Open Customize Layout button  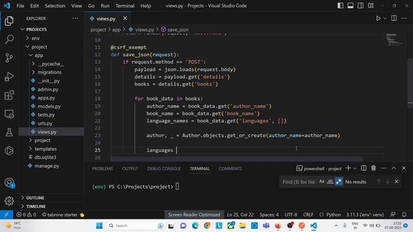point(370,6)
